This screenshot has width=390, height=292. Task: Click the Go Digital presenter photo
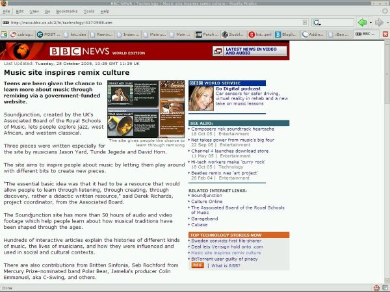pos(201,99)
